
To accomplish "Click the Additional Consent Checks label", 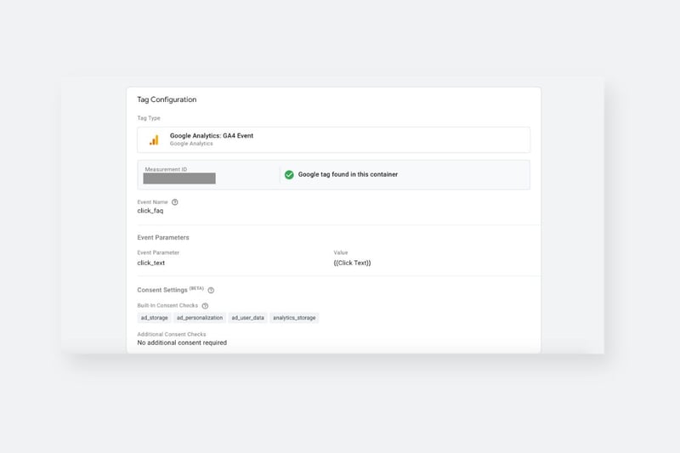I will 172,334.
